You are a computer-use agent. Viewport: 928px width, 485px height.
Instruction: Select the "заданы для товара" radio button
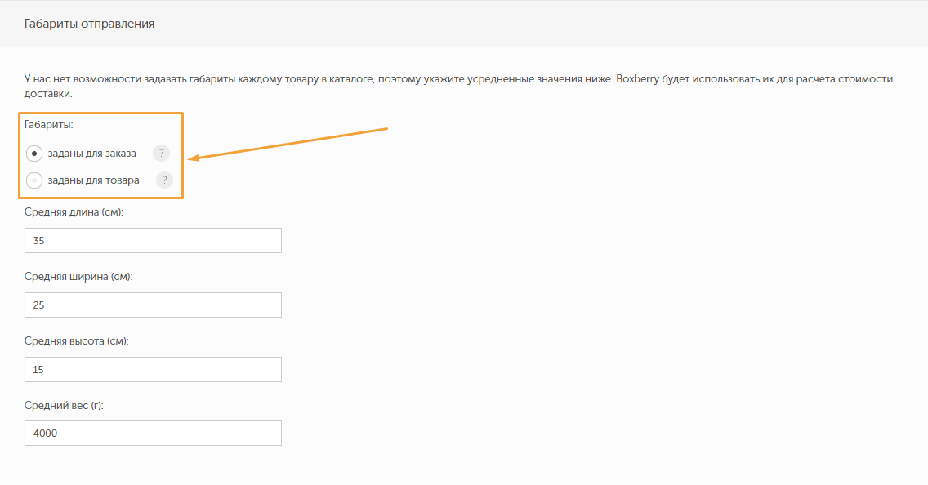click(34, 180)
